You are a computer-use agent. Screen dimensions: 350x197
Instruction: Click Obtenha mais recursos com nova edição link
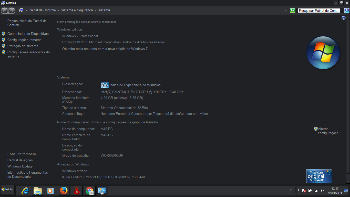(105, 49)
